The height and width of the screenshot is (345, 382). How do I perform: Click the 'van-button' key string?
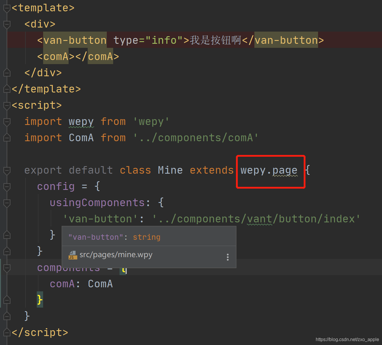click(100, 219)
